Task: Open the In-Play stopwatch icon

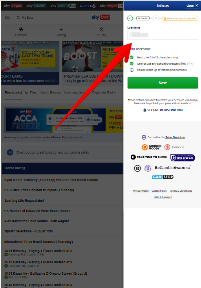Action: click(x=101, y=29)
